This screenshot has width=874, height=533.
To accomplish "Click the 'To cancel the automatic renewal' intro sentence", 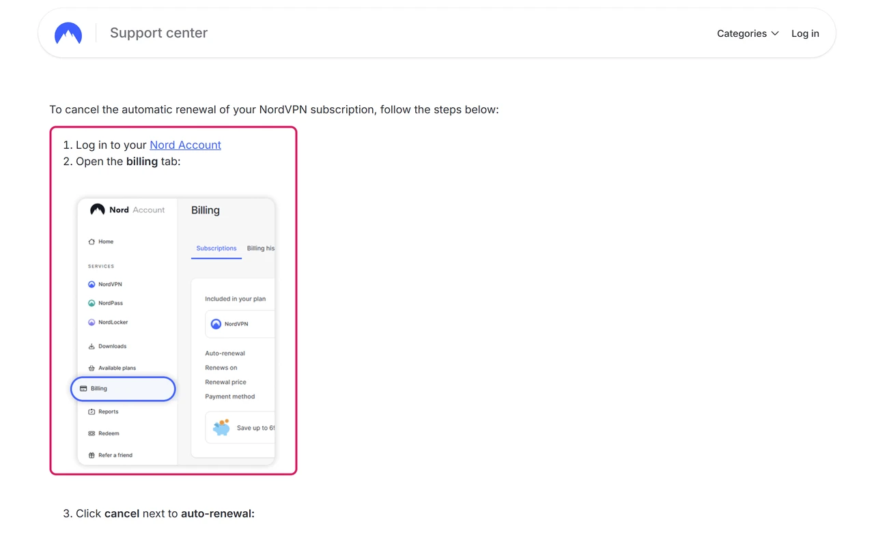I will (274, 109).
